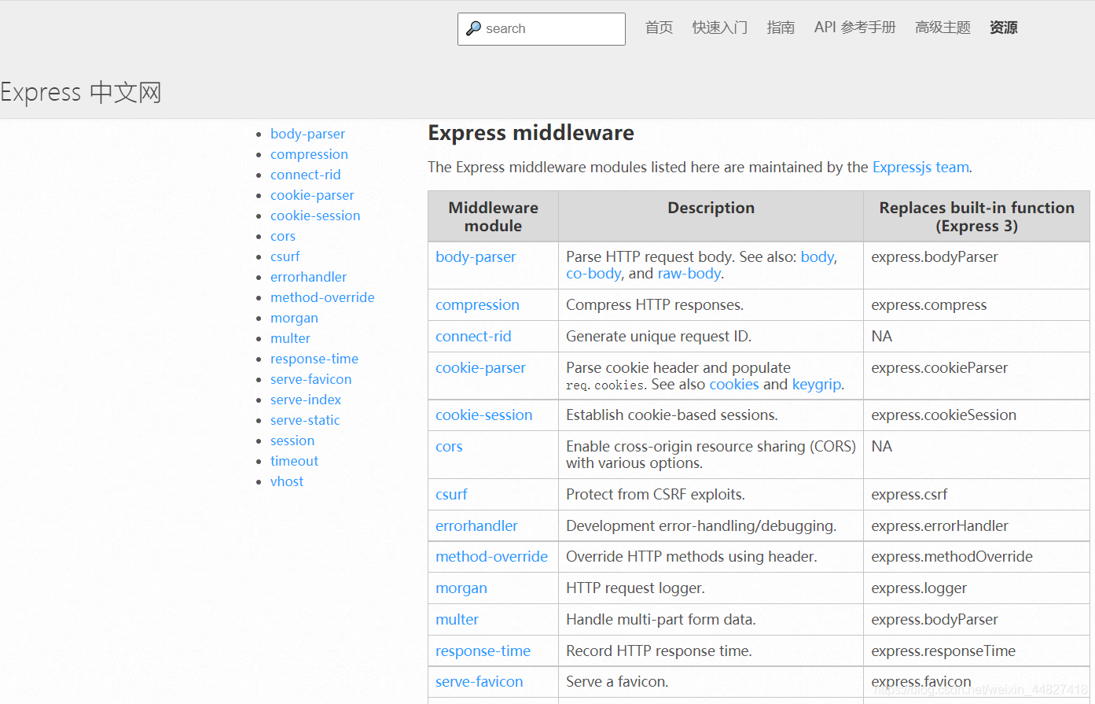Go to body-parser in sidebar list
Image resolution: width=1095 pixels, height=704 pixels.
(x=307, y=134)
